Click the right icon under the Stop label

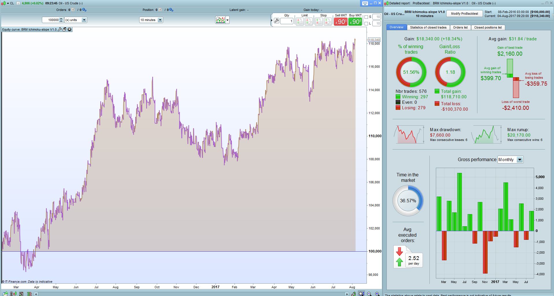pyautogui.click(x=328, y=21)
